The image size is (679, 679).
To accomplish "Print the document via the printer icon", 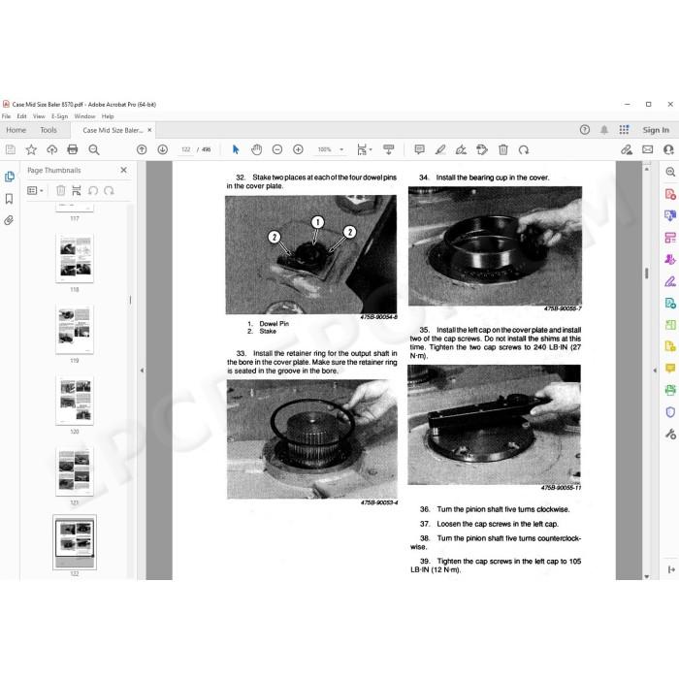I will click(73, 149).
